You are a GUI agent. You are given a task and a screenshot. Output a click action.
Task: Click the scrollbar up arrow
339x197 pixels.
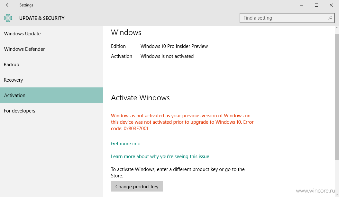pos(337,28)
